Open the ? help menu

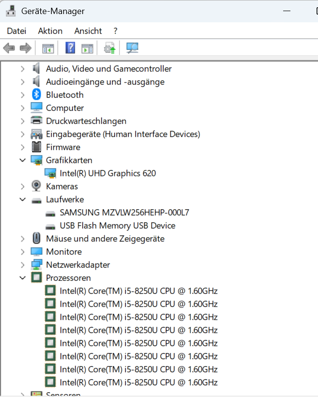pos(116,31)
